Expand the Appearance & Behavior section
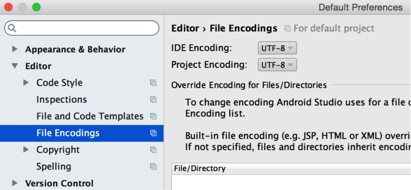This screenshot has height=190, width=411. 15,49
